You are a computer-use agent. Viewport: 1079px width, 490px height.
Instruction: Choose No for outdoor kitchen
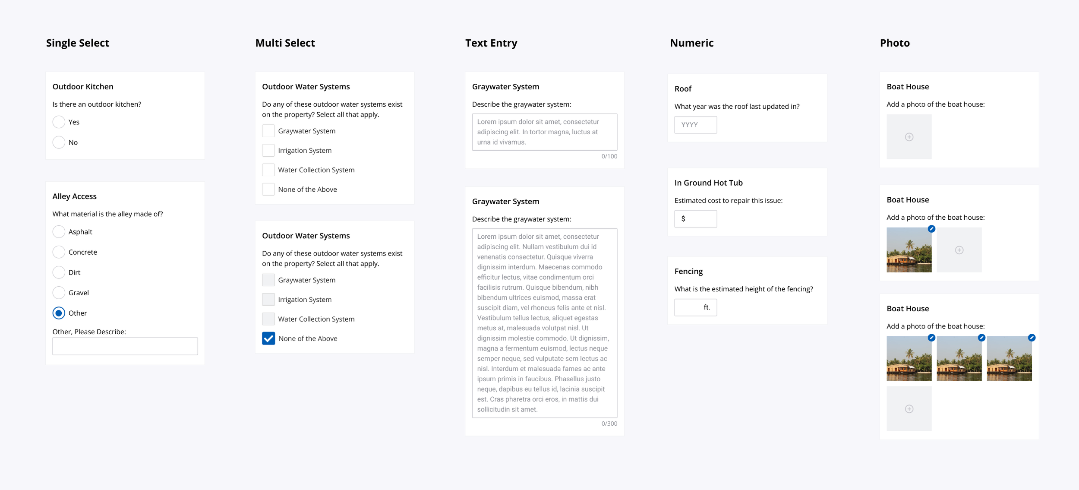59,142
